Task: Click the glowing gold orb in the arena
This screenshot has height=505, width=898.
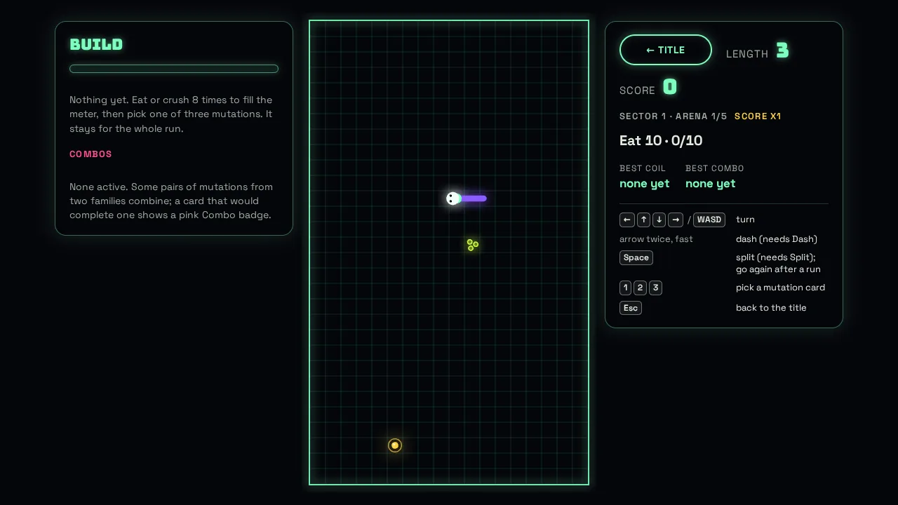Action: pyautogui.click(x=395, y=445)
